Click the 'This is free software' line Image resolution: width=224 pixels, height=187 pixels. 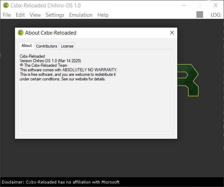tap(68, 74)
